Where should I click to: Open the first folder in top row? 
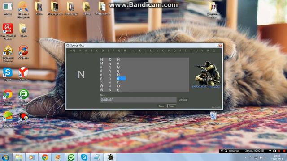click(x=39, y=8)
